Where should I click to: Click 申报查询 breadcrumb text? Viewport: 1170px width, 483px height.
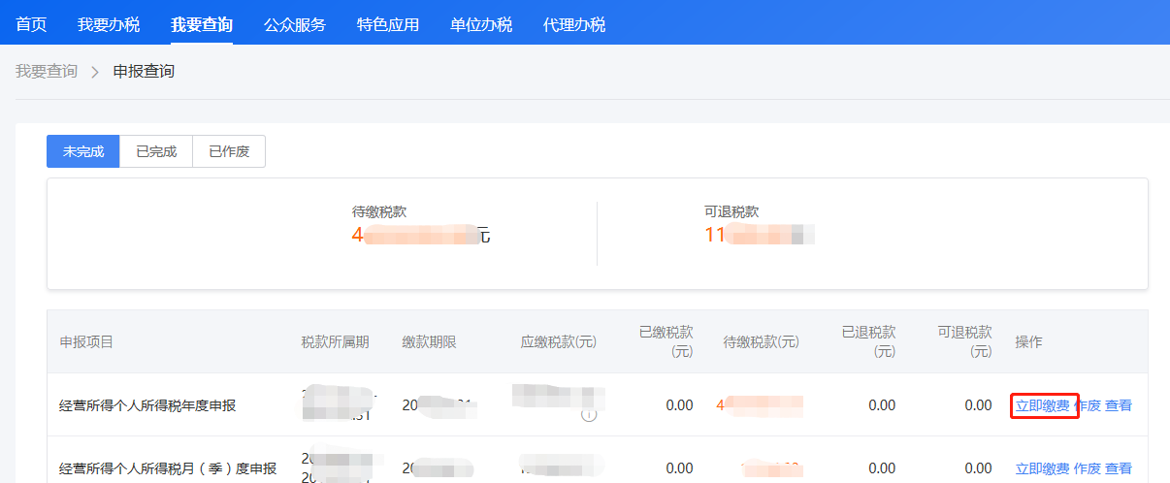click(x=144, y=72)
